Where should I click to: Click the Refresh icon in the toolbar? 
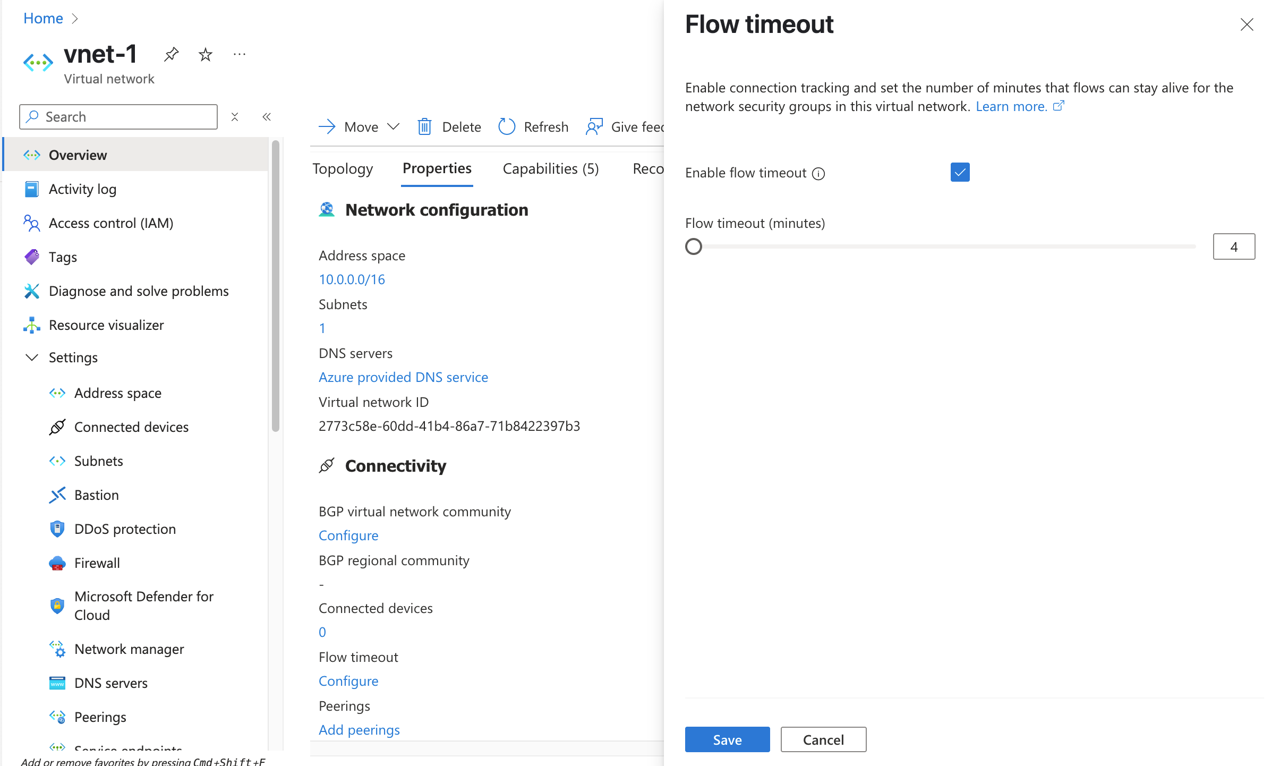[507, 127]
